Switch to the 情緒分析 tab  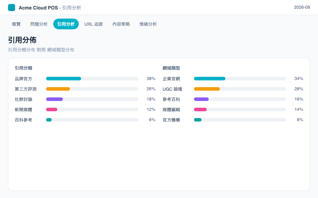coord(148,24)
